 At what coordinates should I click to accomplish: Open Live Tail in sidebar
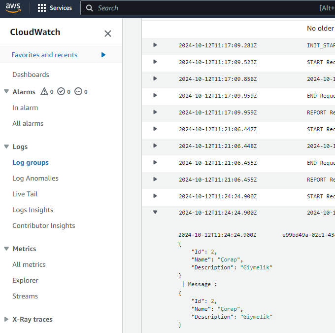(x=25, y=194)
